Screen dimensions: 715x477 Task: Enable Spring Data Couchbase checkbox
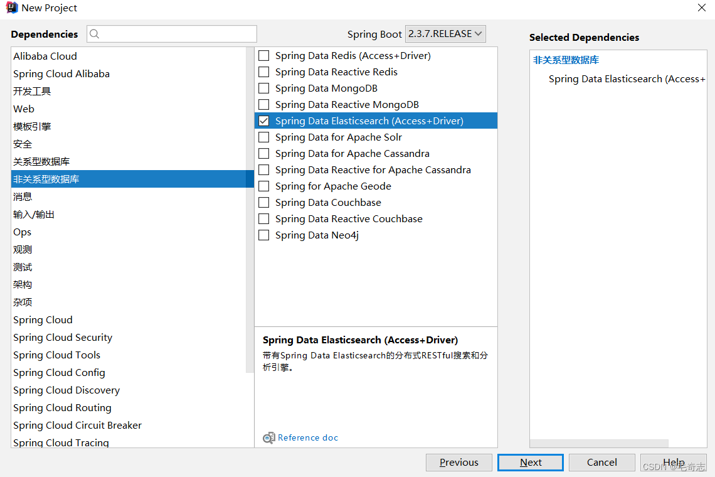coord(263,202)
